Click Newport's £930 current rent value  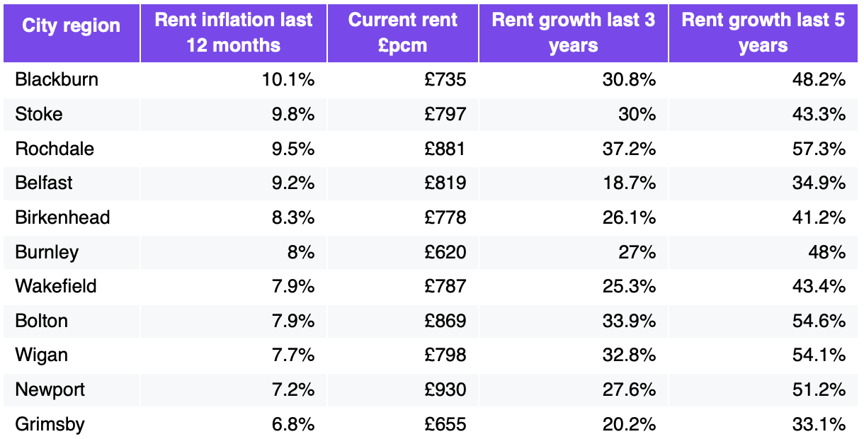pyautogui.click(x=445, y=390)
